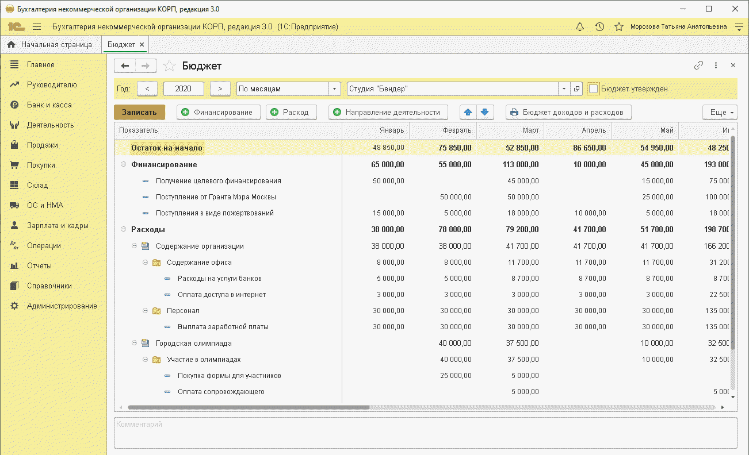This screenshot has width=749, height=455.
Task: Close the Бюджет form with X
Action: tap(733, 65)
